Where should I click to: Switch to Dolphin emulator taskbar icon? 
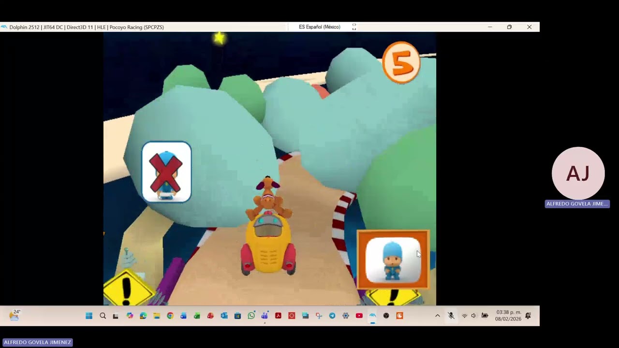click(372, 316)
